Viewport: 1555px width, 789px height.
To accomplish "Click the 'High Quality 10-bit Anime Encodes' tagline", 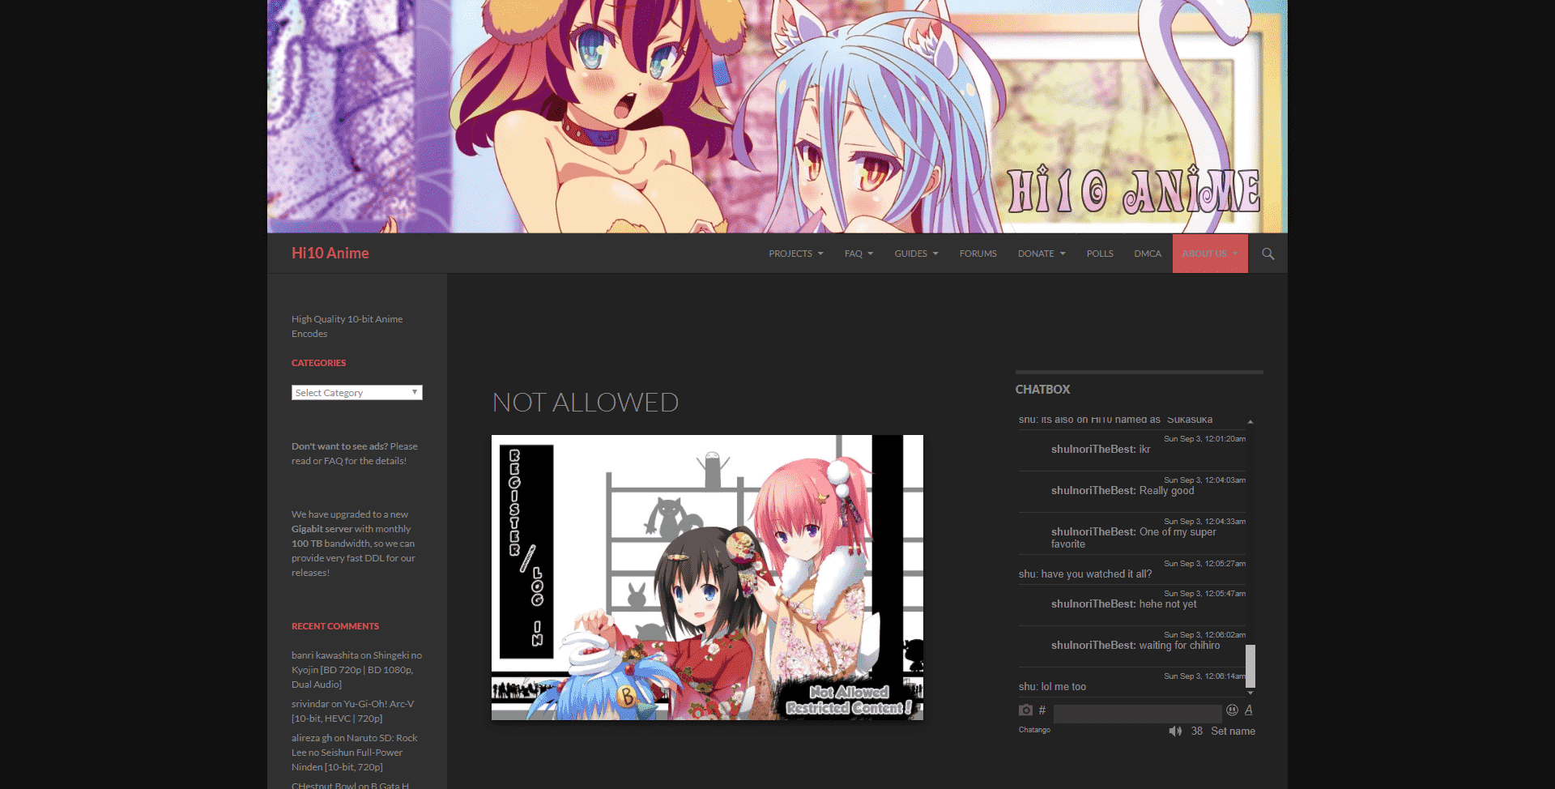I will tap(347, 326).
